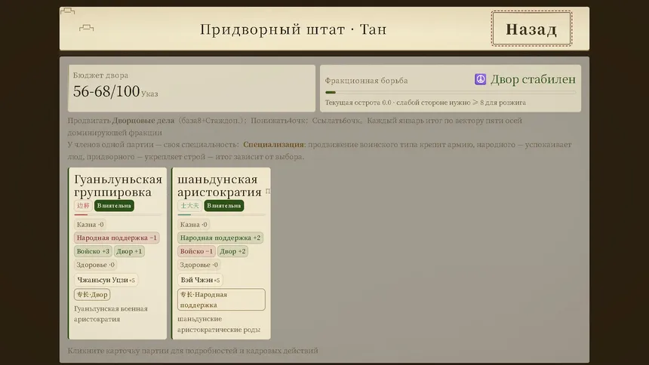The height and width of the screenshot is (365, 649).
Task: Click Влиятельна badge on the шаньдунская card
Action: (224, 206)
